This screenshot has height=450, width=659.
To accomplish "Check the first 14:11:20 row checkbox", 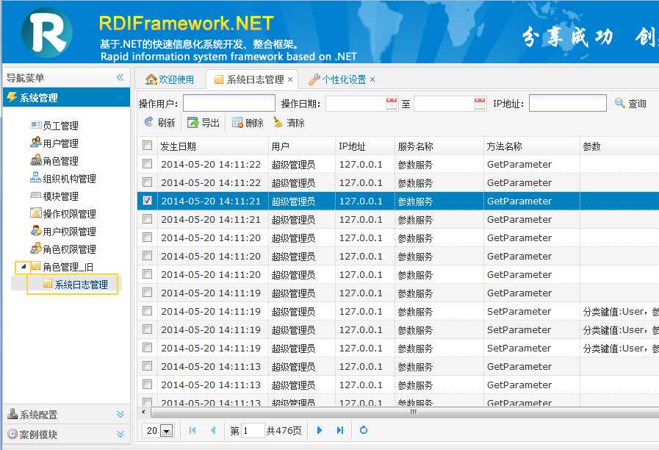I will click(147, 238).
